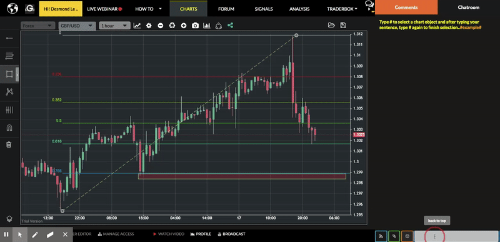Click the site logo next to the globe
Viewport: 500px width, 242px height.
tap(30, 9)
